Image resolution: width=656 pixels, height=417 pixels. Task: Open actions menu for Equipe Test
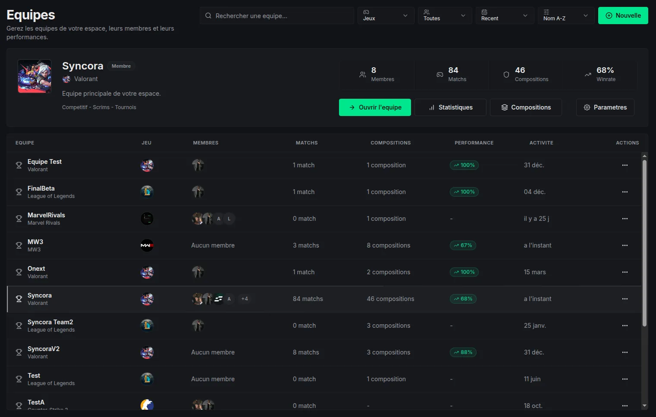coord(625,165)
